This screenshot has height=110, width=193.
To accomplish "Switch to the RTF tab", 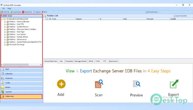I will pyautogui.click(x=104, y=61).
